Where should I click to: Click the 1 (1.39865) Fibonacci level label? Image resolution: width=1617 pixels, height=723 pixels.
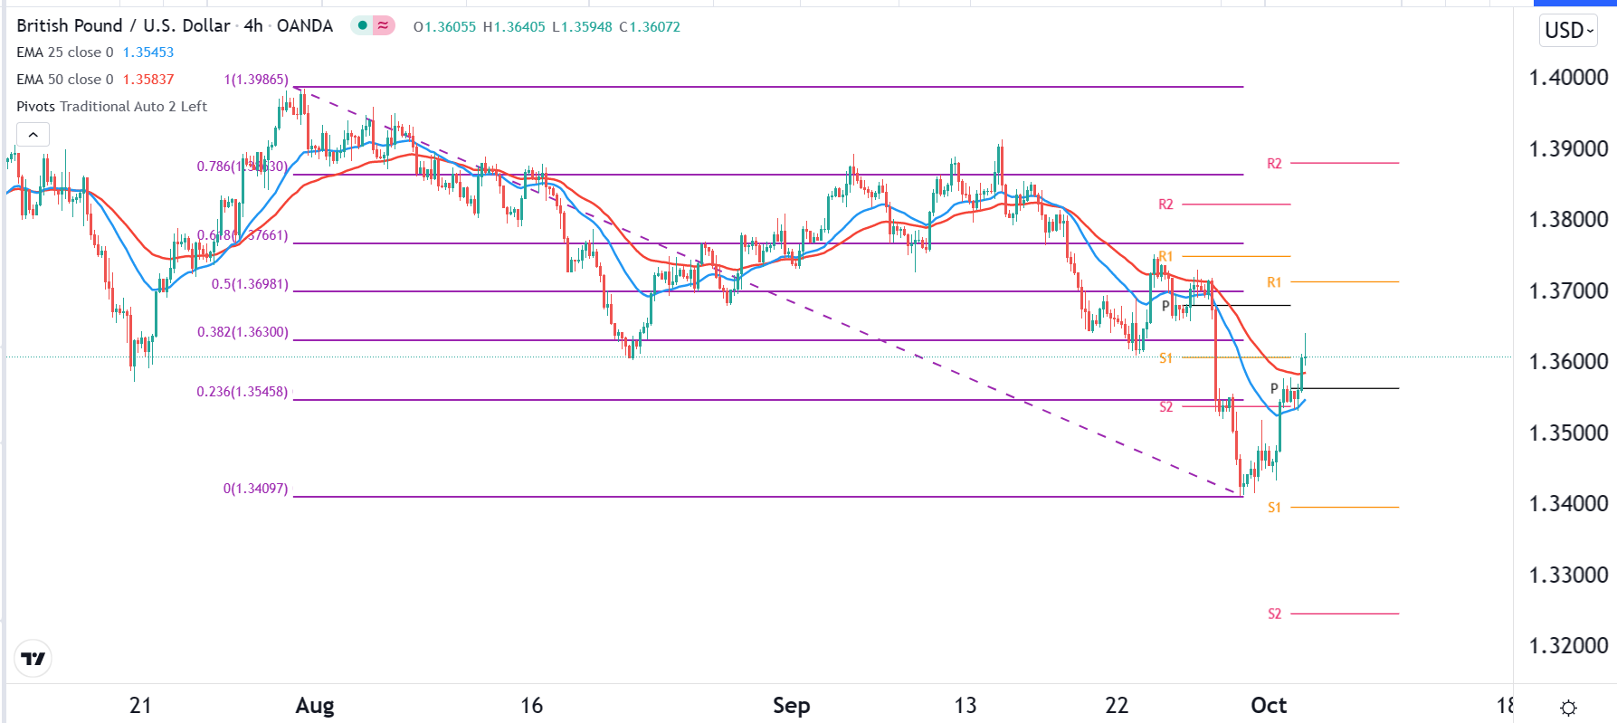click(256, 80)
